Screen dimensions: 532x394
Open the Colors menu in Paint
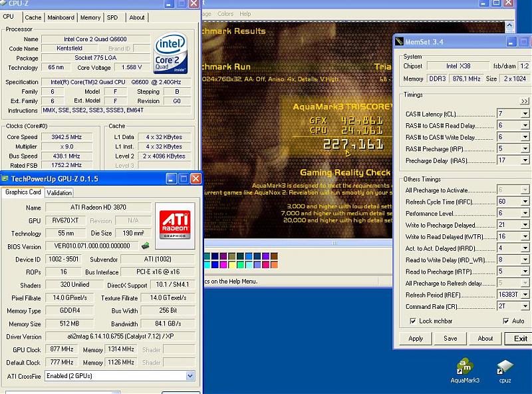(225, 14)
